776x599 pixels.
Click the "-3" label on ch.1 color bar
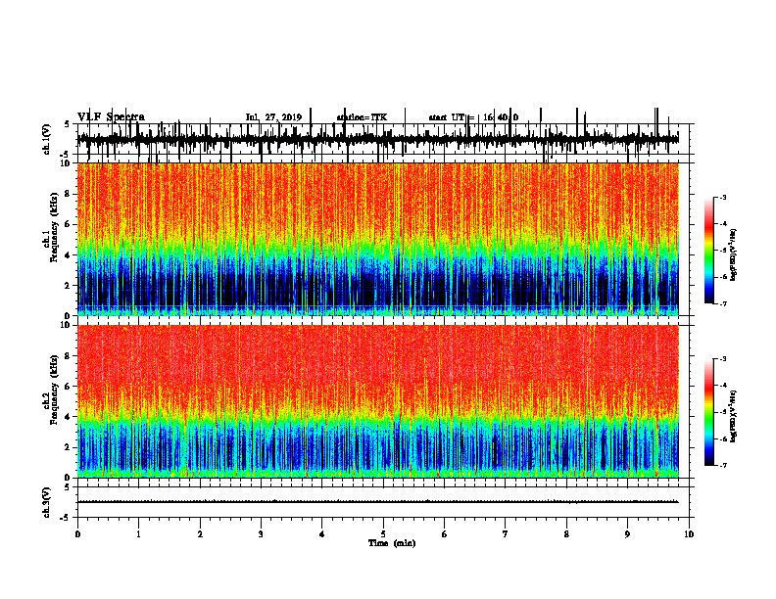click(x=723, y=197)
